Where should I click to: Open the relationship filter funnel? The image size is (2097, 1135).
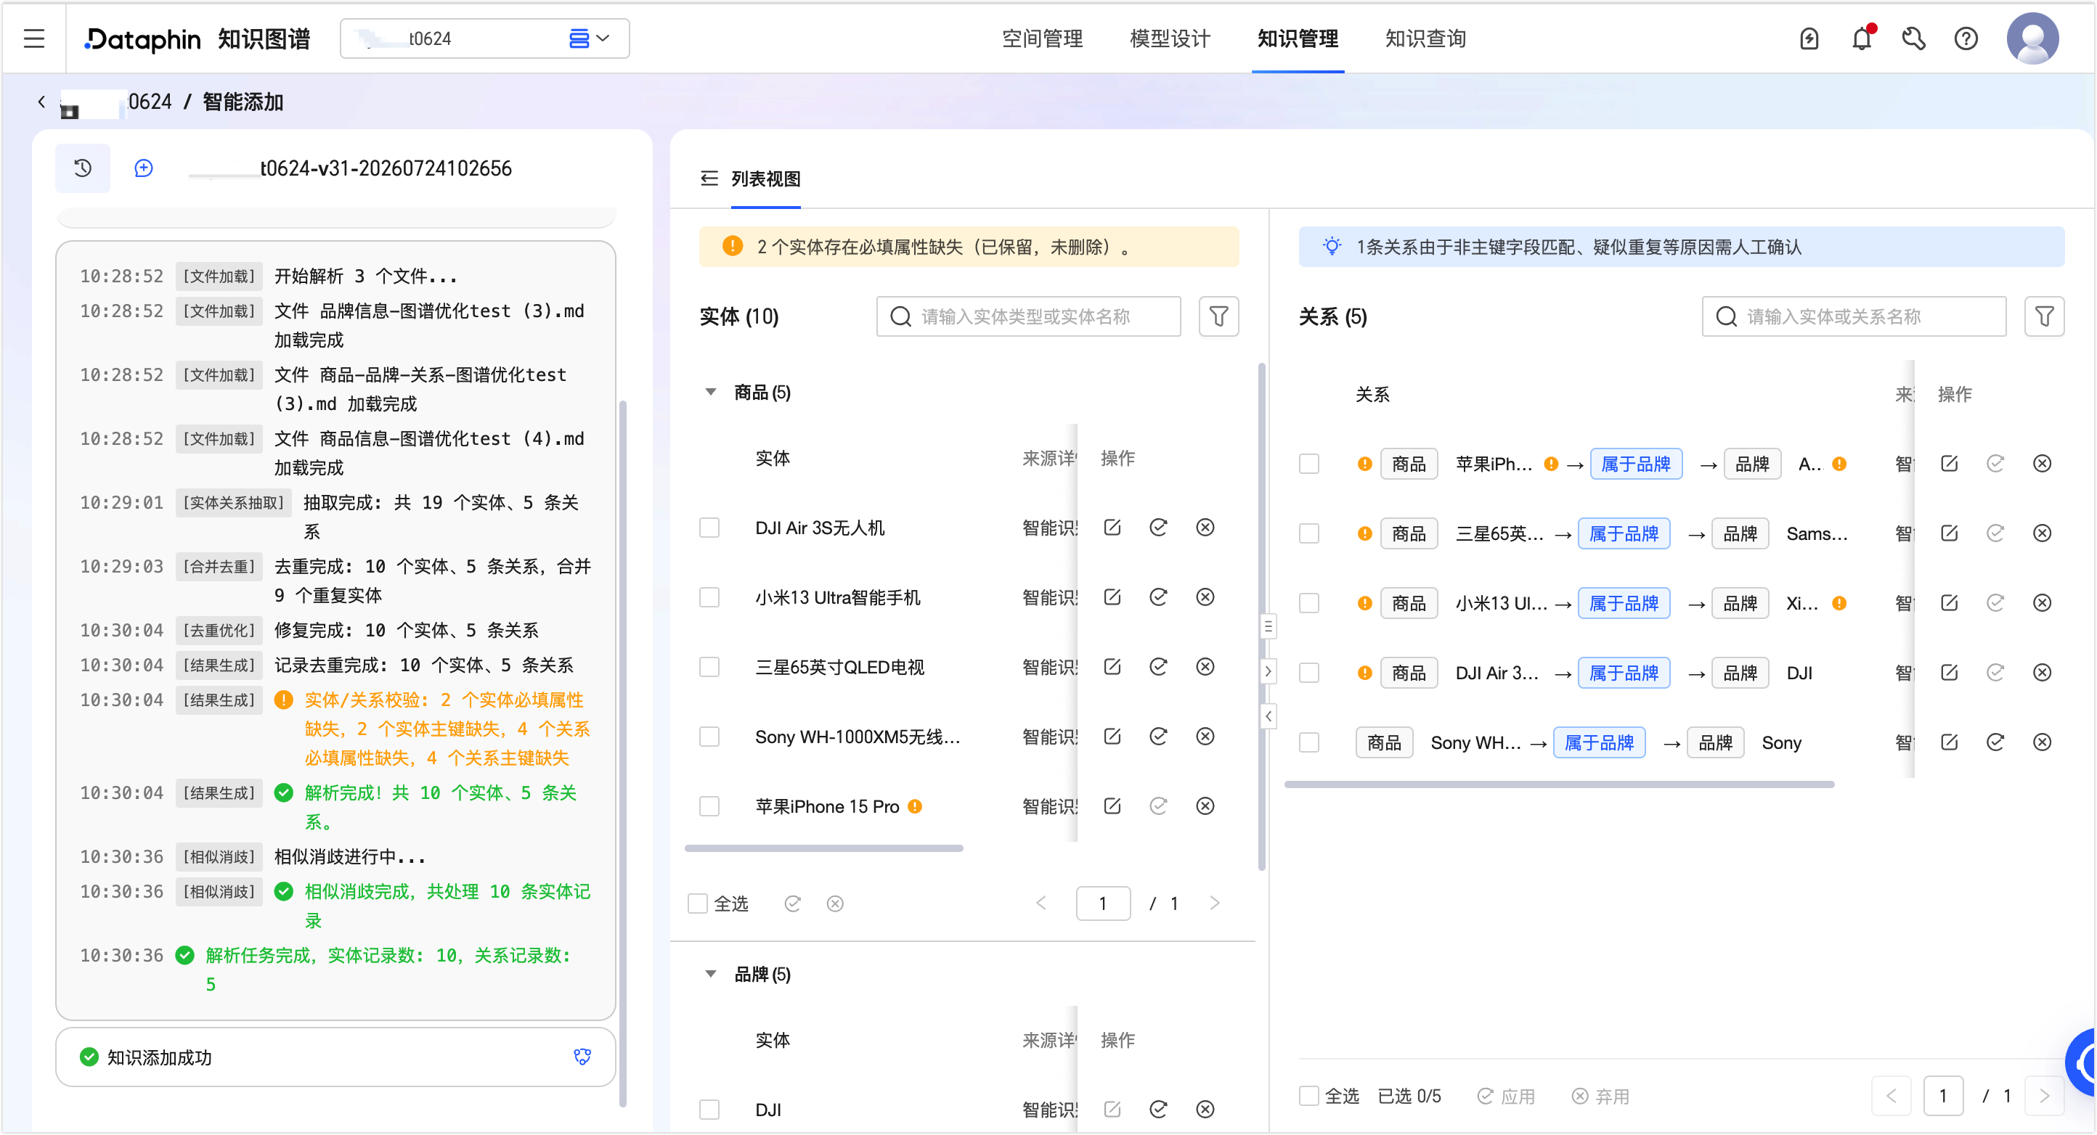tap(2043, 316)
